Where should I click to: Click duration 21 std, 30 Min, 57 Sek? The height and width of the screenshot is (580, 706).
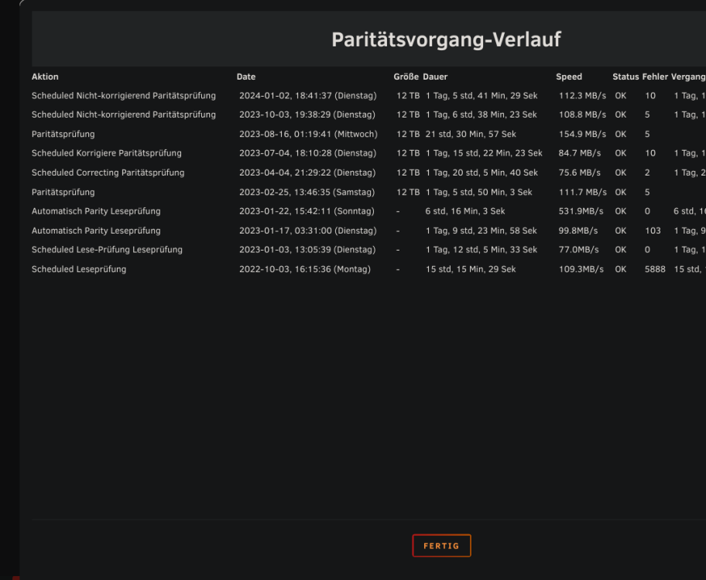tap(471, 134)
